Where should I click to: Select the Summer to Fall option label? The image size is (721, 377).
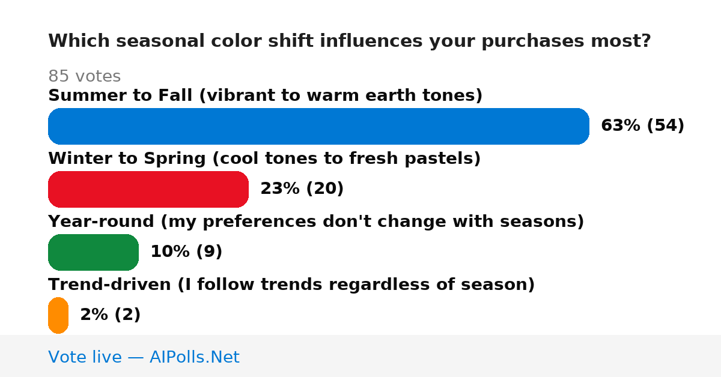coord(265,95)
